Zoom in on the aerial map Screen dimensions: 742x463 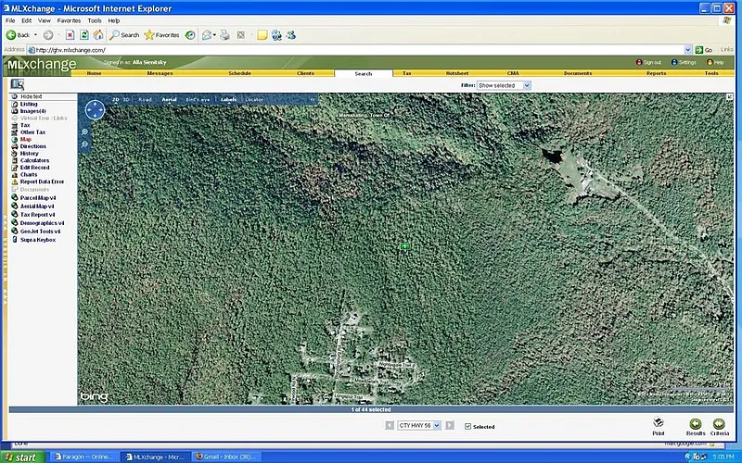point(85,132)
